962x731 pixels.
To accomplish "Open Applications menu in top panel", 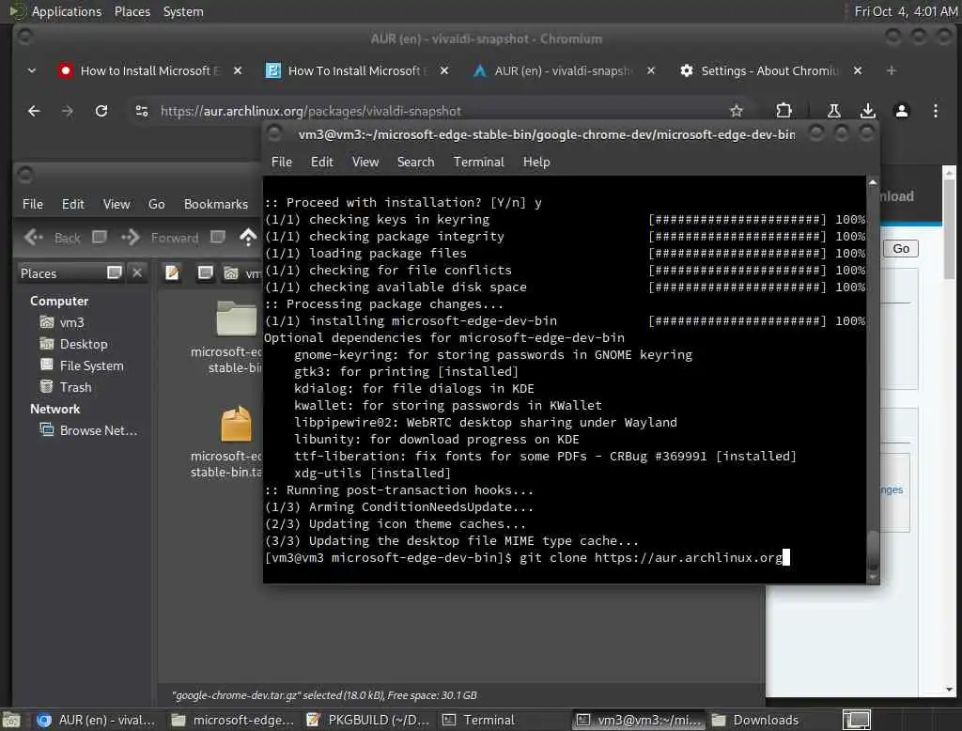I will pyautogui.click(x=67, y=11).
